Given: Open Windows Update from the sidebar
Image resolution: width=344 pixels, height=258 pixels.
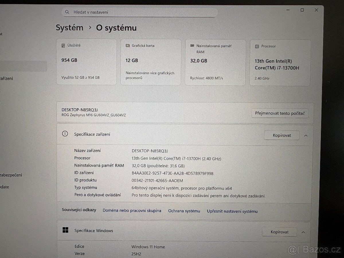Looking at the screenshot, I should [x=4, y=187].
